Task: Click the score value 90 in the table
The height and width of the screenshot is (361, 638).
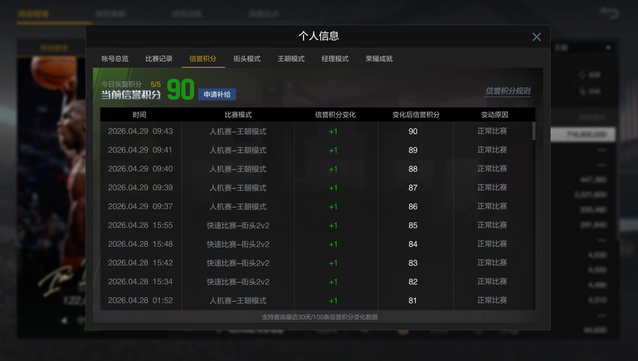Action: 413,131
